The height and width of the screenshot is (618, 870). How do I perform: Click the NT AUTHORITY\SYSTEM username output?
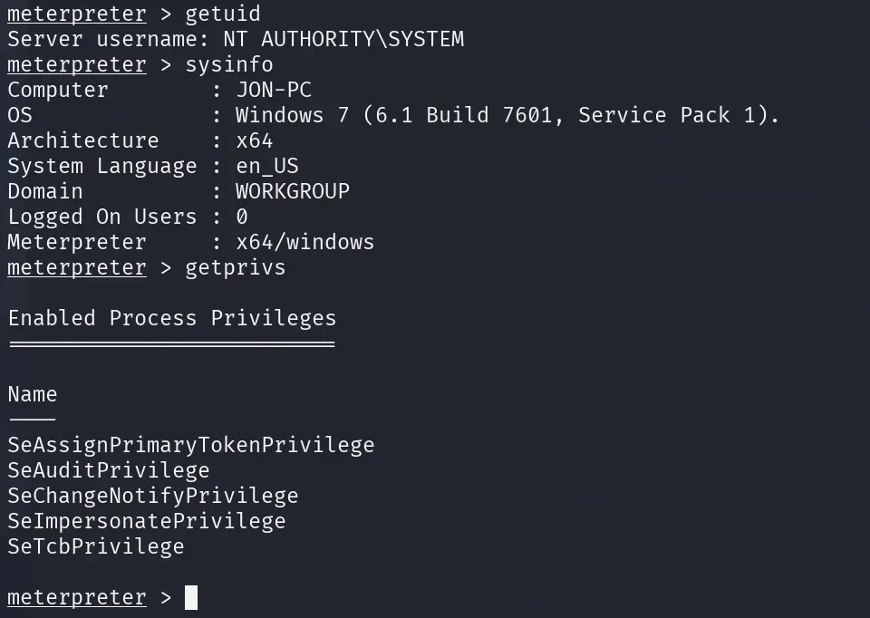click(343, 40)
